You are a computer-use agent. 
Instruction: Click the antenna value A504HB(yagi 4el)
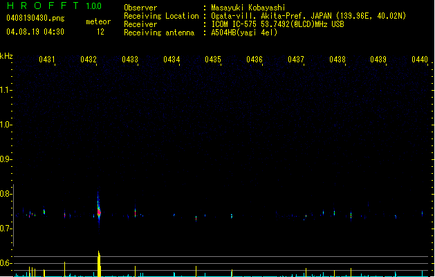[x=244, y=33]
